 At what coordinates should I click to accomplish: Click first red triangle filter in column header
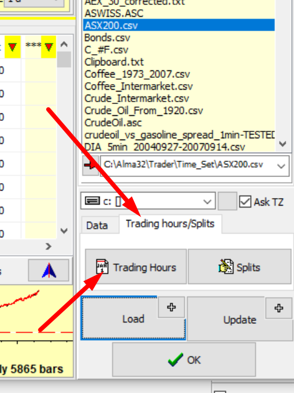[x=12, y=47]
